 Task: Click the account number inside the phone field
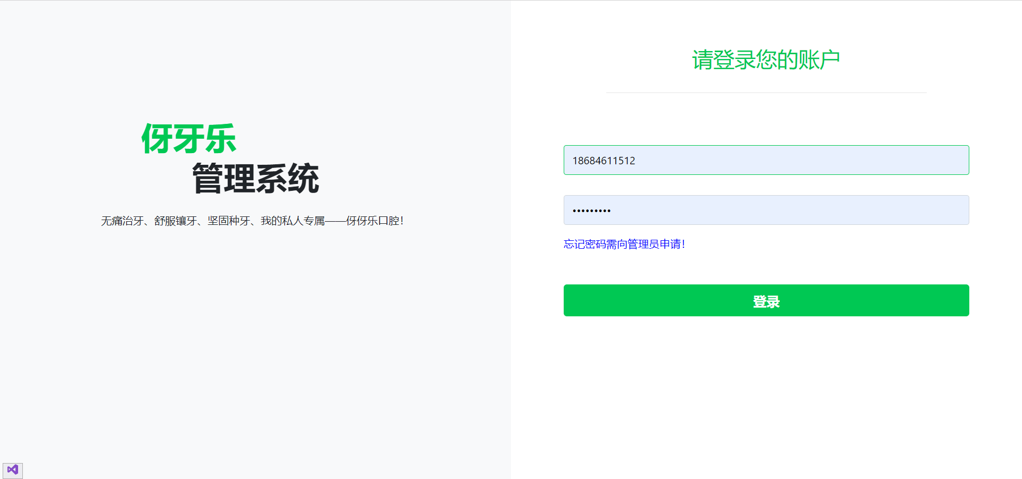coord(603,160)
